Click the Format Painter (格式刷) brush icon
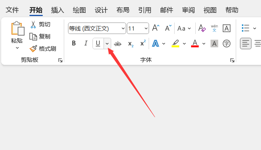Viewport: 261px width, 150px height. point(33,49)
